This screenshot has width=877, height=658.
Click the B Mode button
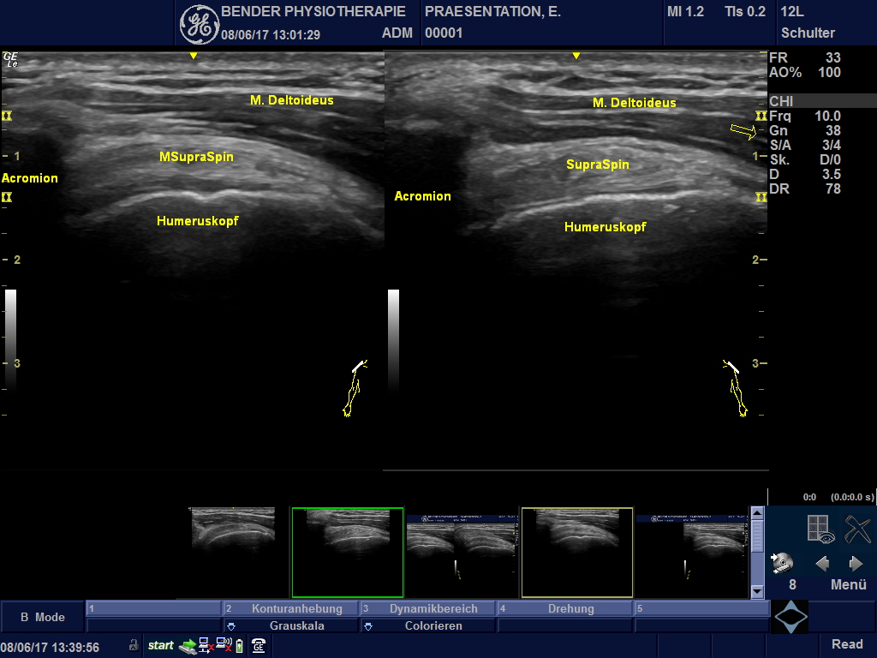(43, 617)
